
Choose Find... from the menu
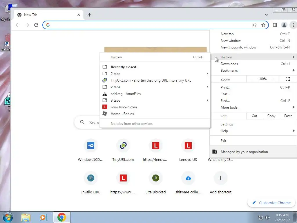click(253, 101)
